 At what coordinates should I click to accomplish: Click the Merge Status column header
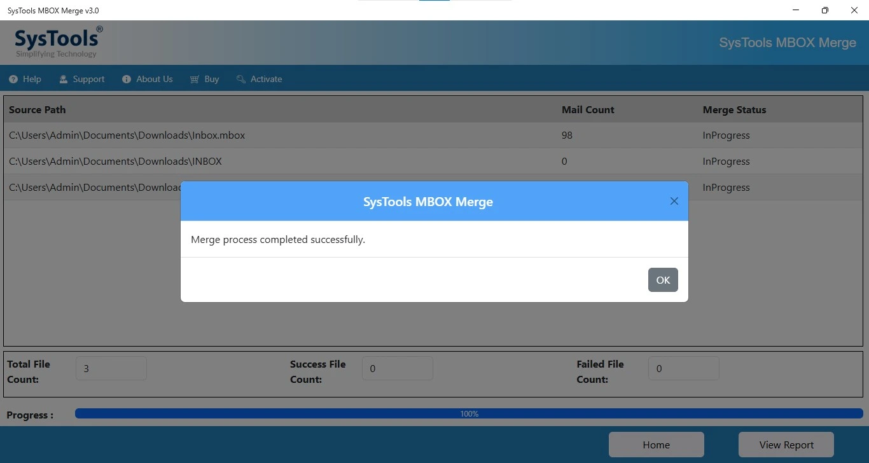734,109
